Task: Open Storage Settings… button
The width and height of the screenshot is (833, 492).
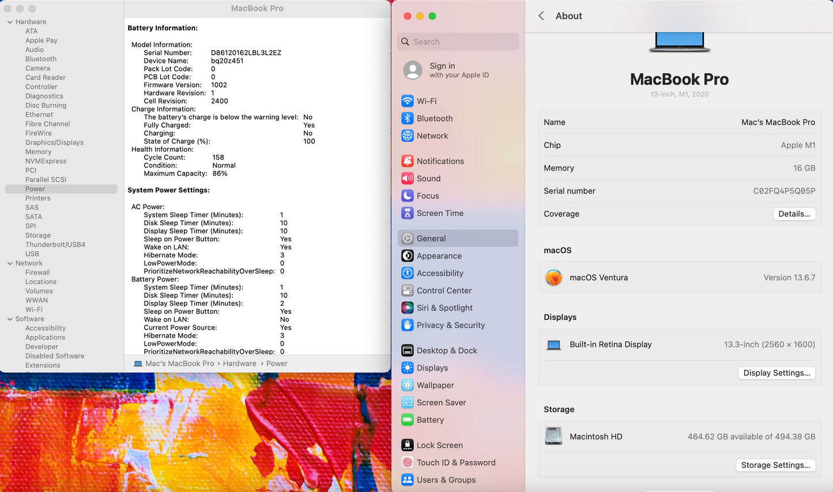Action: (x=775, y=465)
